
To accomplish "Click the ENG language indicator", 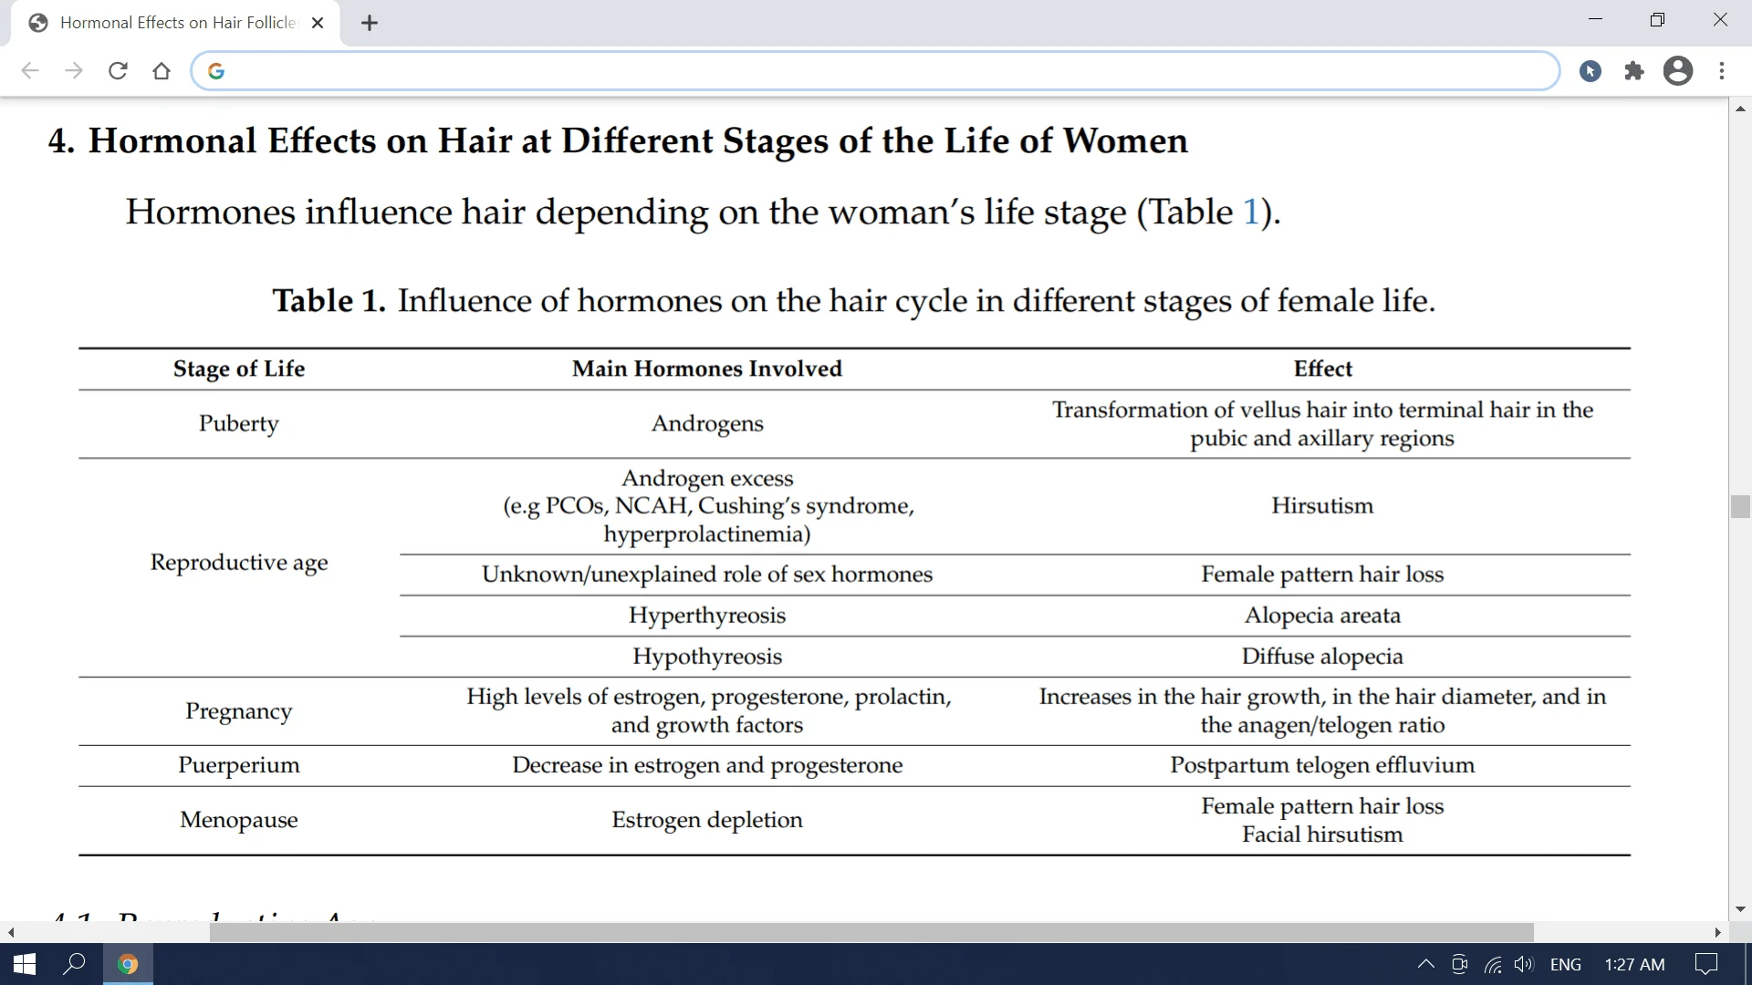I will (x=1566, y=964).
